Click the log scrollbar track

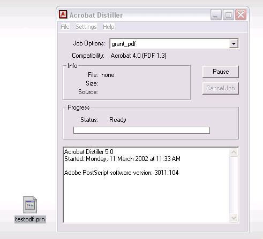click(x=234, y=185)
